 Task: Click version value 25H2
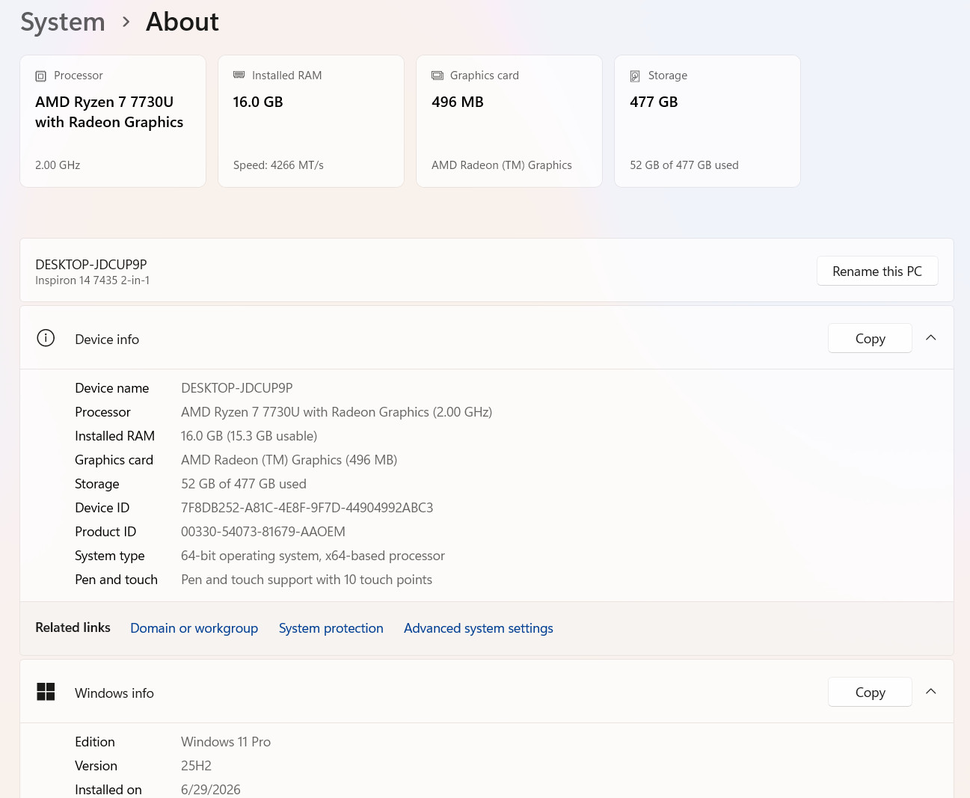pyautogui.click(x=196, y=766)
